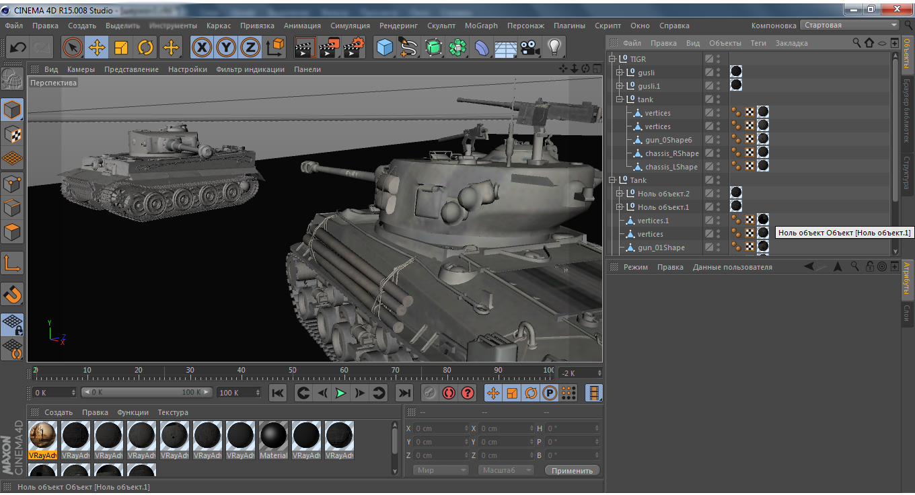Activate the Scale tool in top toolbar
Image resolution: width=915 pixels, height=495 pixels.
[x=122, y=48]
